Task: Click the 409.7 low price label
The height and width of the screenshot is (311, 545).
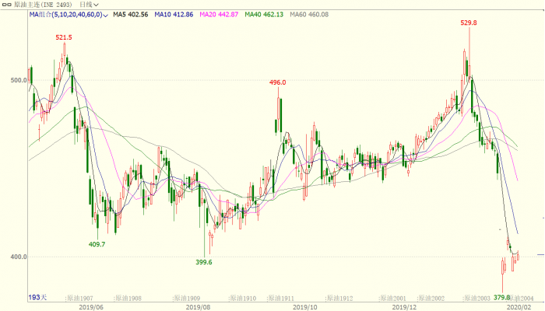Action: point(97,244)
